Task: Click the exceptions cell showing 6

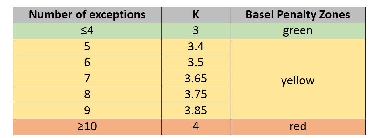Action: (87, 63)
